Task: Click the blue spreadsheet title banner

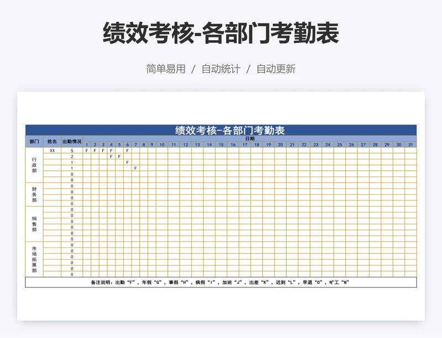Action: [221, 130]
